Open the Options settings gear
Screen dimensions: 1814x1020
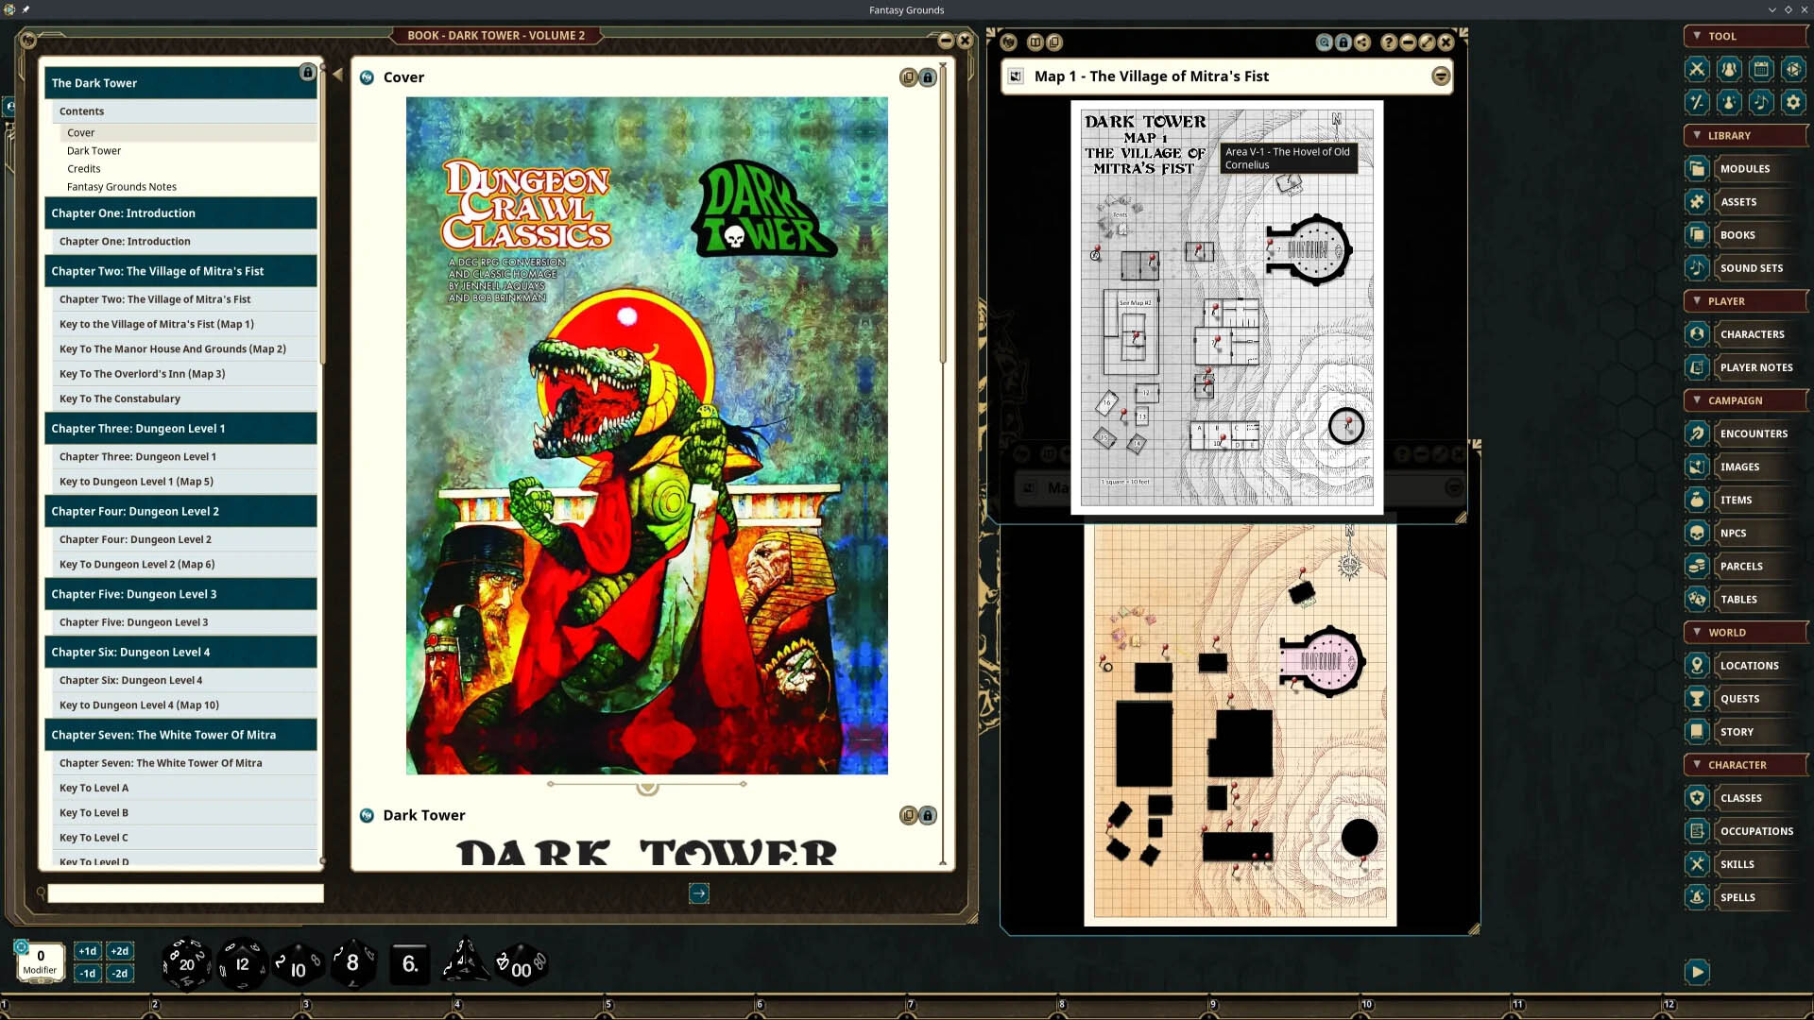[1792, 103]
